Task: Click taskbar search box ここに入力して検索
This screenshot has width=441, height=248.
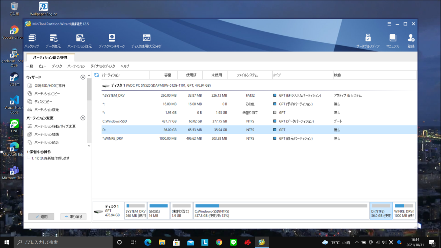Action: (x=63, y=242)
